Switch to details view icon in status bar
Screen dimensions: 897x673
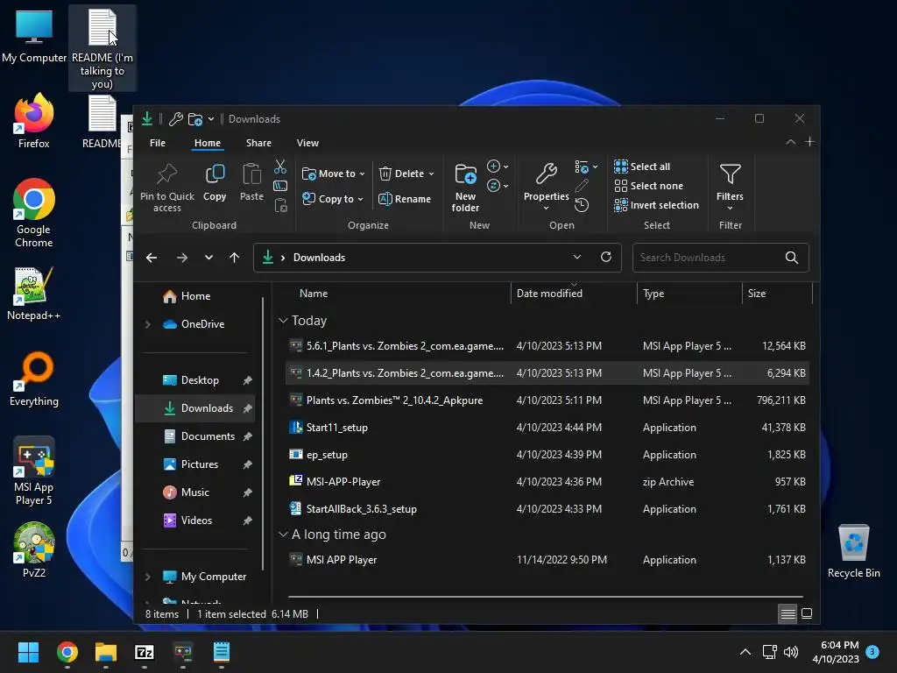788,614
